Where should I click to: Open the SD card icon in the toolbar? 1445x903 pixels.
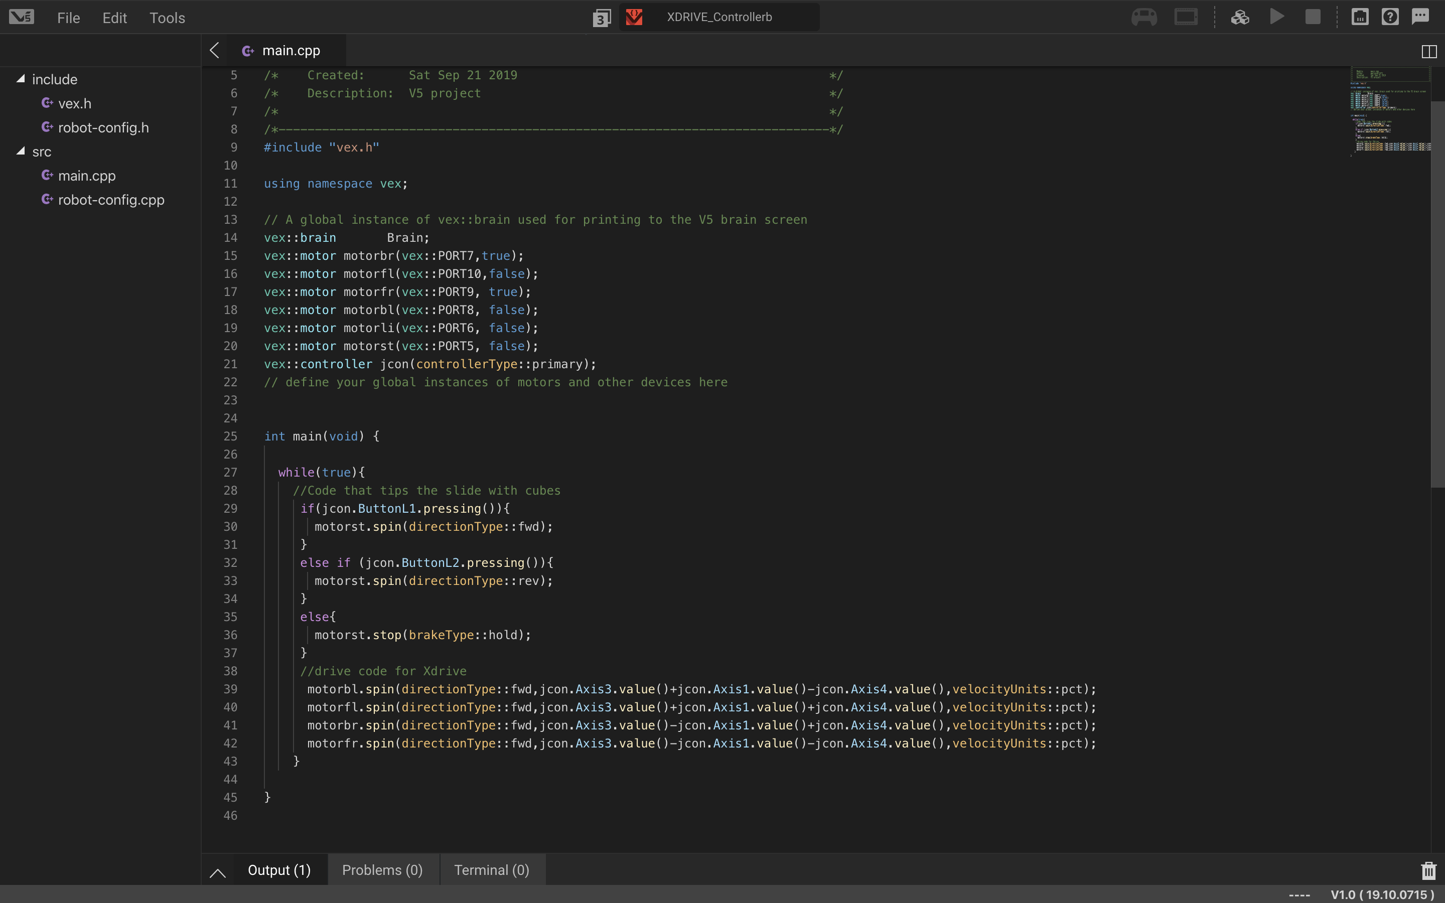[x=1360, y=17]
